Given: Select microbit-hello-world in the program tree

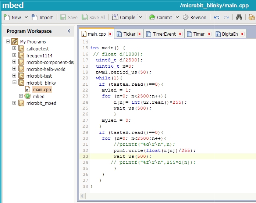Looking at the screenshot, I should pos(46,69).
